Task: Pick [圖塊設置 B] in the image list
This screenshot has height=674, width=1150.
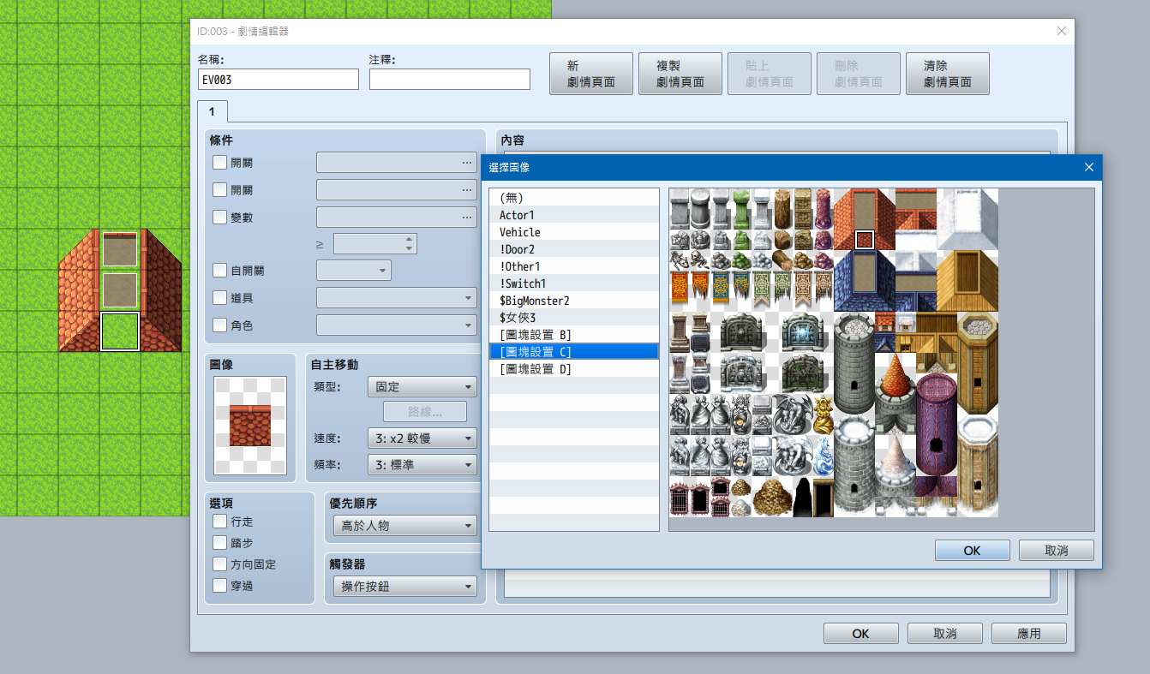Action: (x=573, y=335)
